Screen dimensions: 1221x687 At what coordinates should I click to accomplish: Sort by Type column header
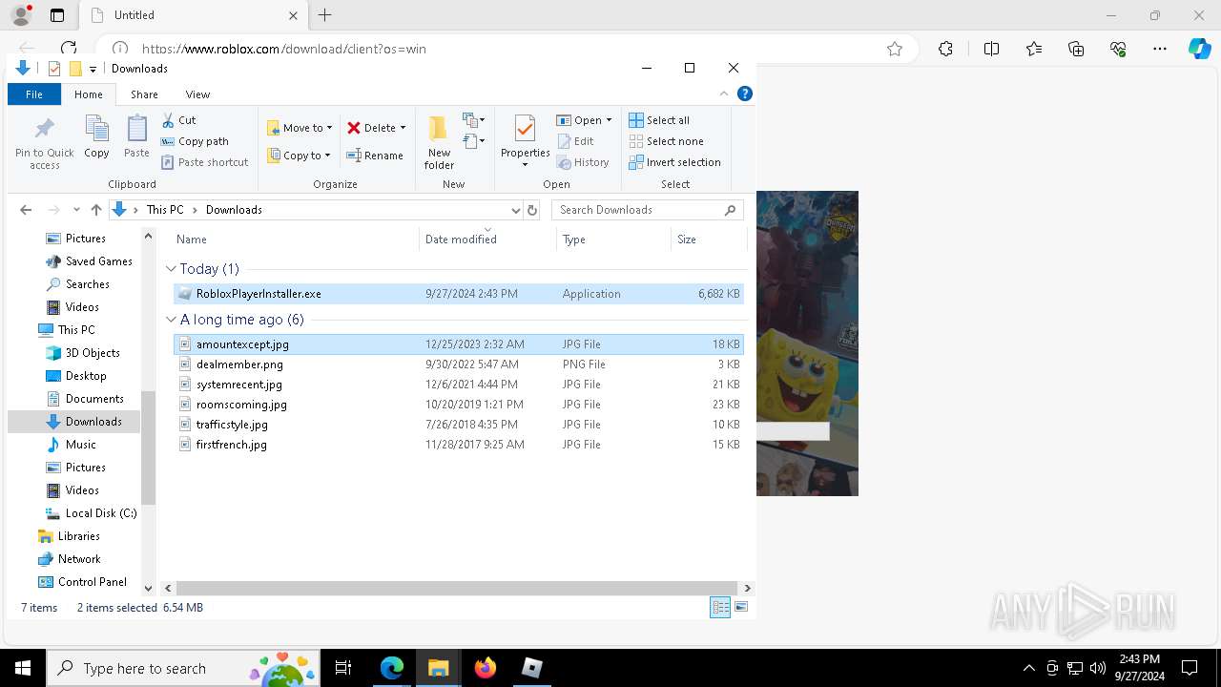point(613,239)
